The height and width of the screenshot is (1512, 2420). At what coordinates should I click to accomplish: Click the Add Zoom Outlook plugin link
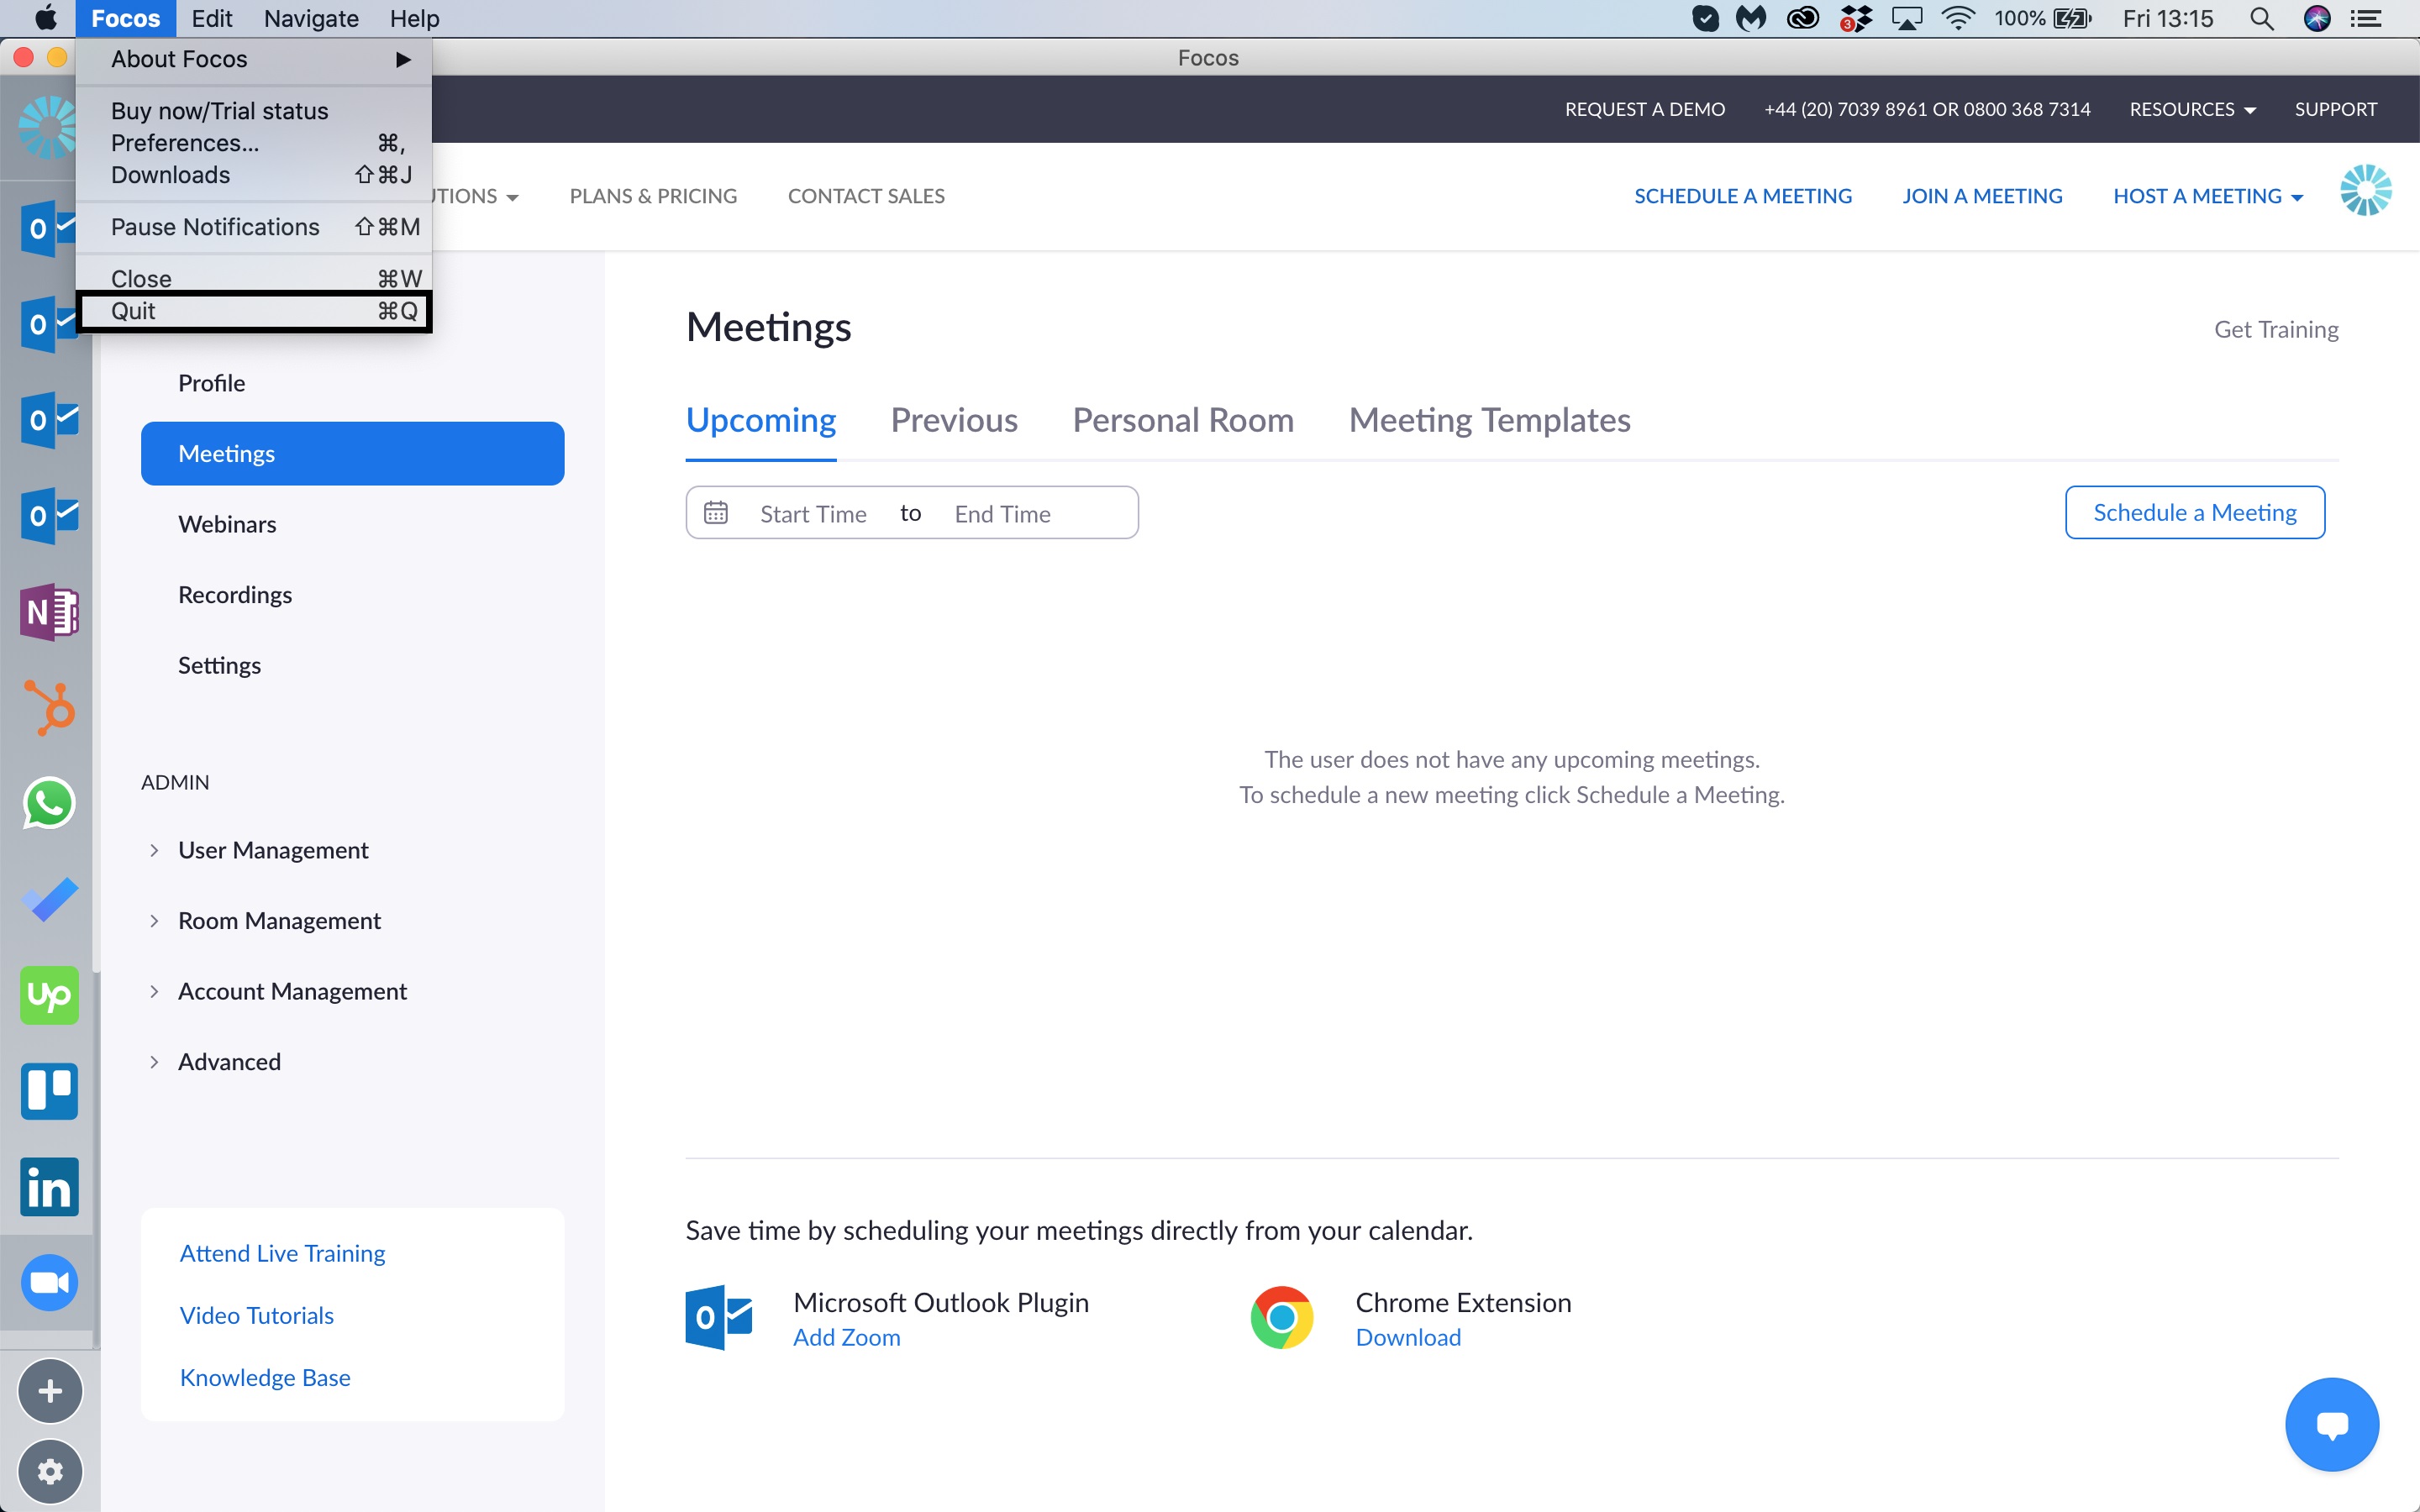coord(846,1338)
